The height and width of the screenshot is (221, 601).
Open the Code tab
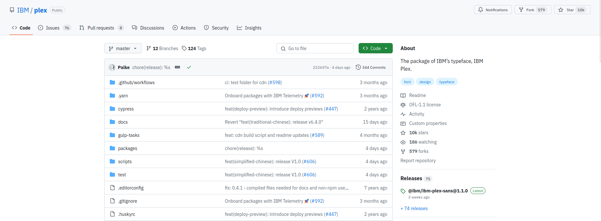click(x=21, y=28)
